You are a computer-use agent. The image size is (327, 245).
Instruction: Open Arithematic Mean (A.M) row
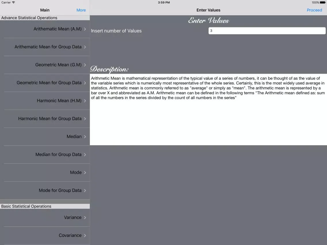tap(45, 29)
